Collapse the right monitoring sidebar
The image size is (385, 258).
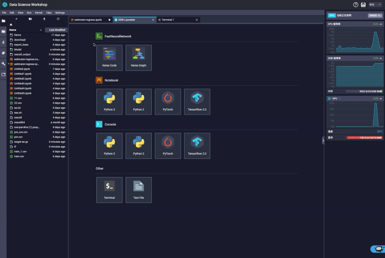(323, 141)
